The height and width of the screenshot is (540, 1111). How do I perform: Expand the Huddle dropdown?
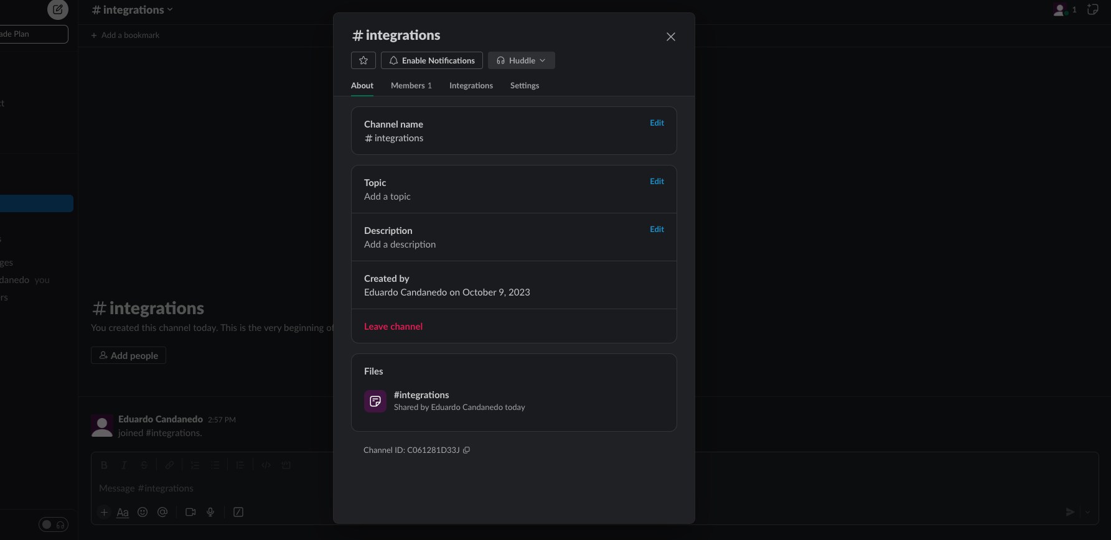point(522,60)
